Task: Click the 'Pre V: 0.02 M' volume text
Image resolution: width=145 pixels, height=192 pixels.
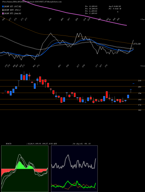Action: pyautogui.click(x=115, y=9)
